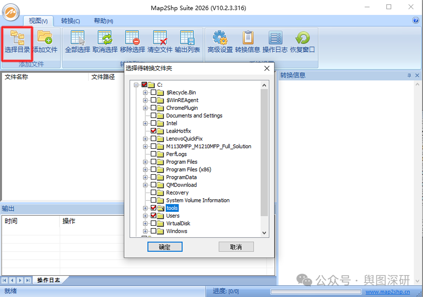Click the 移除选择 icon
Viewport: 423px width, 297px height.
[x=132, y=38]
